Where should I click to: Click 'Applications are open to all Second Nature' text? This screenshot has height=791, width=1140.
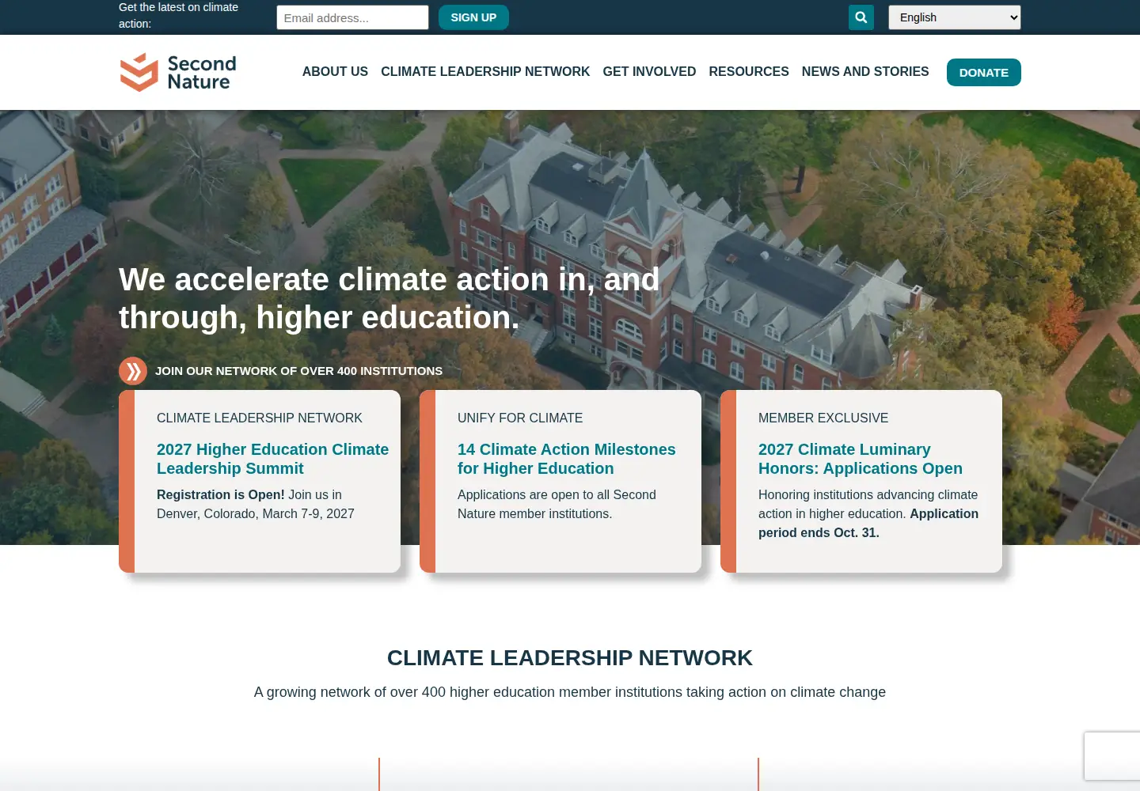[x=557, y=504]
